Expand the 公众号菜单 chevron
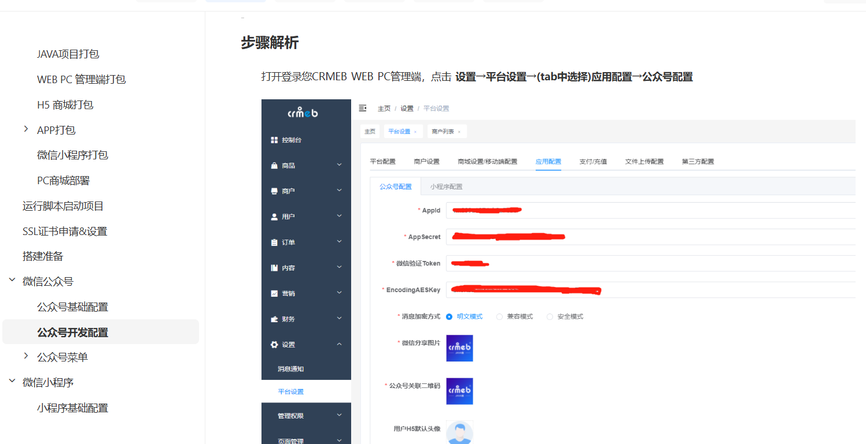Screen dimensions: 866x444 click(x=25, y=356)
